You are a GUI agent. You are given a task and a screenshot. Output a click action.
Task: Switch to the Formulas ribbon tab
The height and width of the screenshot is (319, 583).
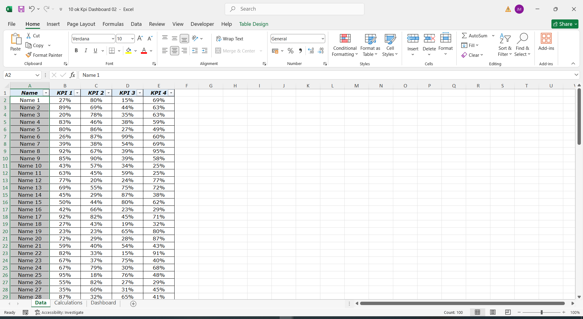click(x=113, y=24)
